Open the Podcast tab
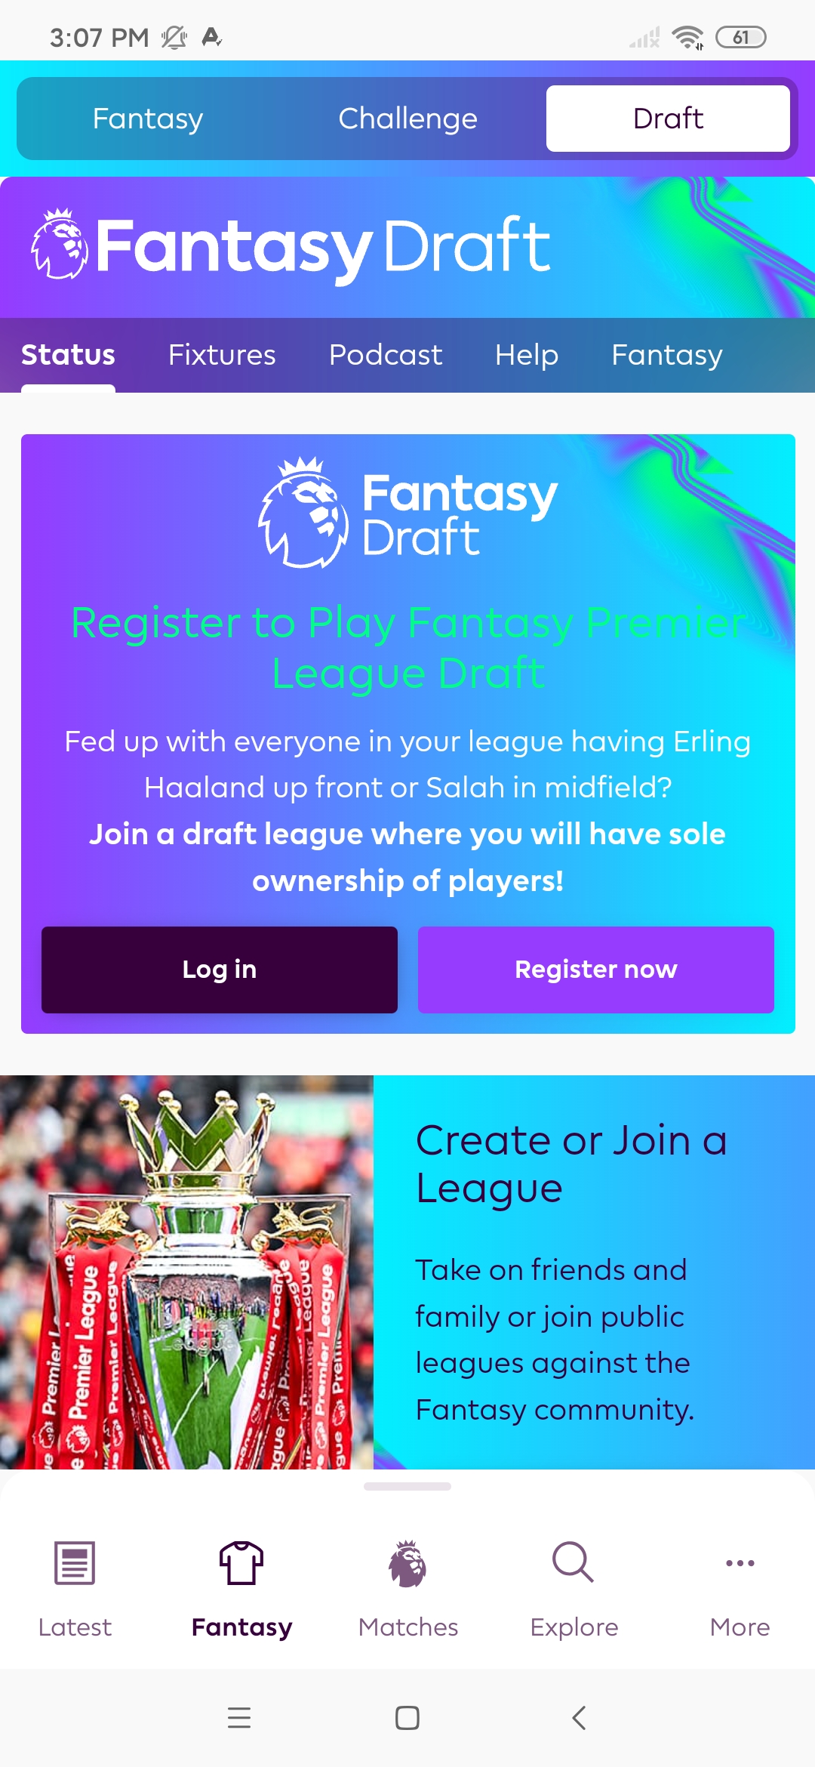 [x=386, y=355]
